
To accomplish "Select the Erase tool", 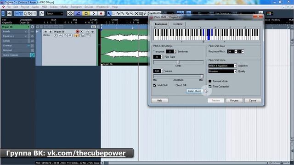I will coord(127,13).
